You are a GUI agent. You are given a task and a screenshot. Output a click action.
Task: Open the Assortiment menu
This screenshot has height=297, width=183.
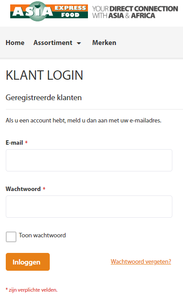(x=53, y=43)
